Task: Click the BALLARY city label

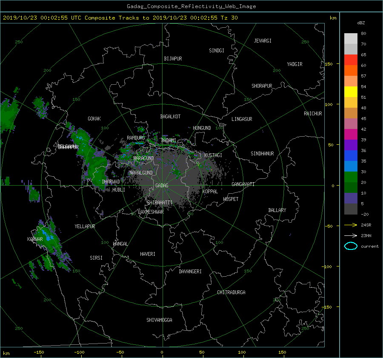Action: click(277, 210)
